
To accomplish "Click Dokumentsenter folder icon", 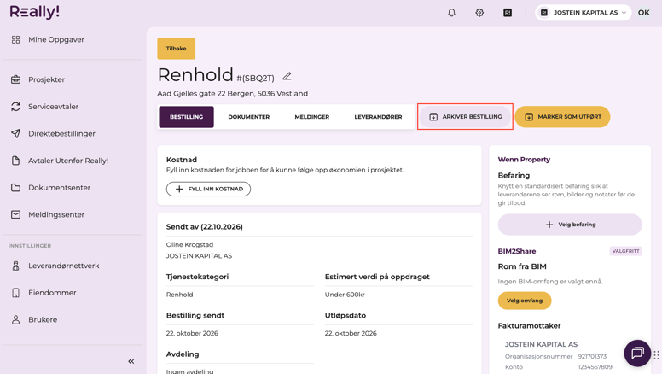I will (x=15, y=188).
